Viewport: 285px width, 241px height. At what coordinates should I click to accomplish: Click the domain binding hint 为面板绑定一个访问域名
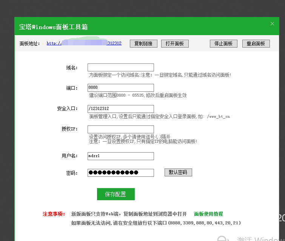click(160, 75)
